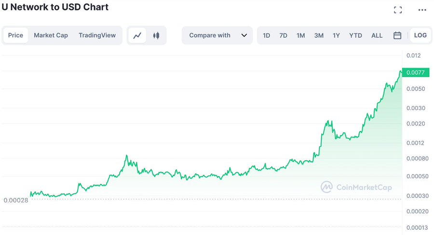
Task: Enter fullscreen chart mode
Action: coord(398,10)
